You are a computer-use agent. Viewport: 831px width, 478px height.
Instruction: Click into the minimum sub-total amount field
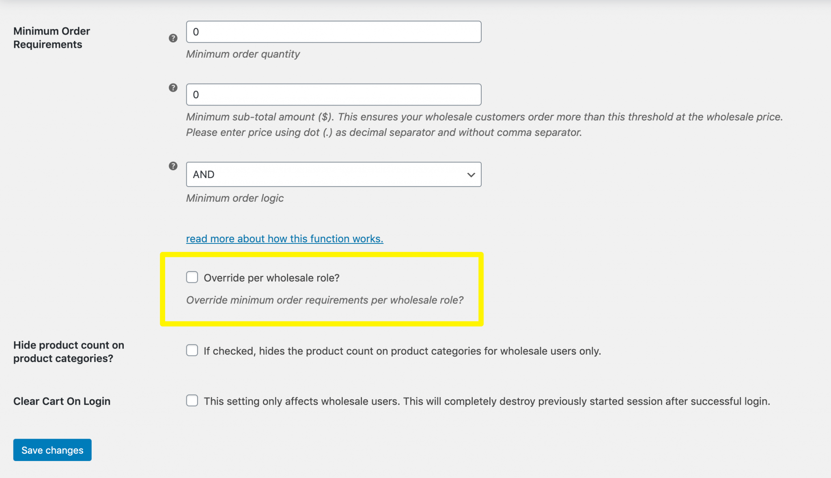point(333,95)
